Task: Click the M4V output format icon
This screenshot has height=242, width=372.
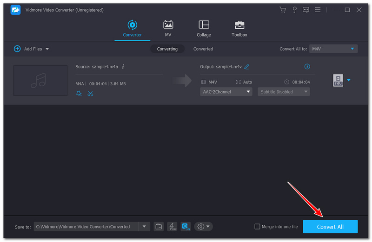Action: click(338, 80)
